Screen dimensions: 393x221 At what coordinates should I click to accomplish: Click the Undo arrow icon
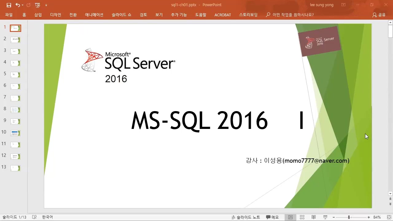[18, 5]
